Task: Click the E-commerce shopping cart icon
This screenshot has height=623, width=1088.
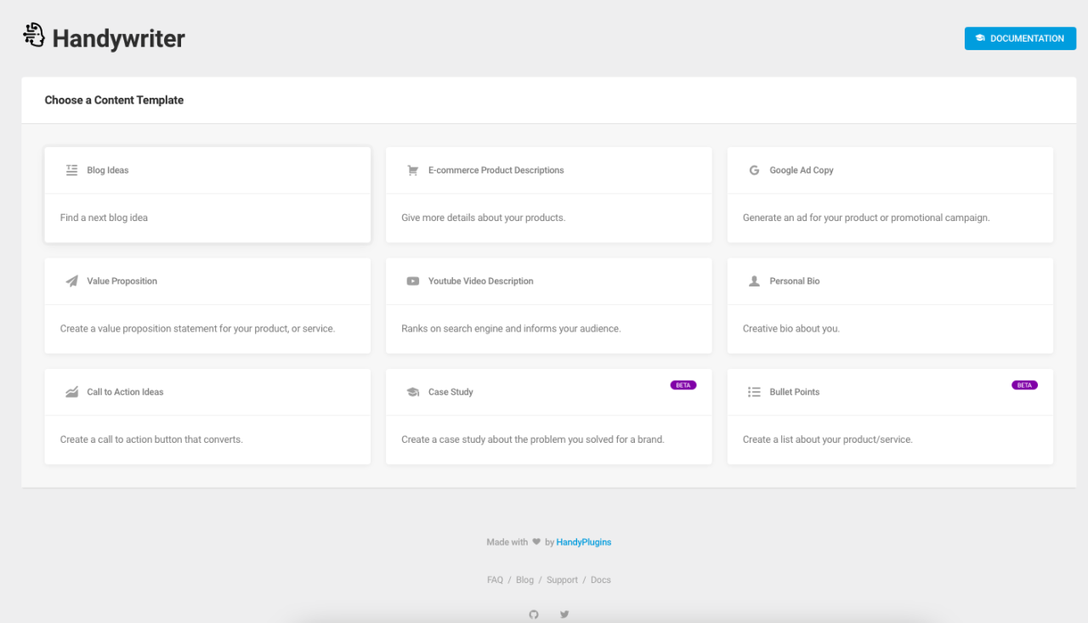Action: [x=412, y=169]
